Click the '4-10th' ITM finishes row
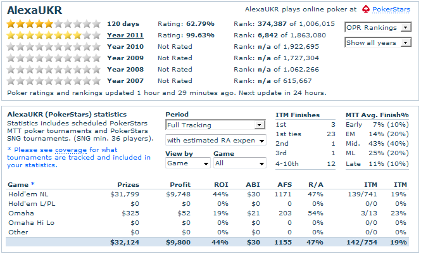421x254 pixels. [x=306, y=164]
